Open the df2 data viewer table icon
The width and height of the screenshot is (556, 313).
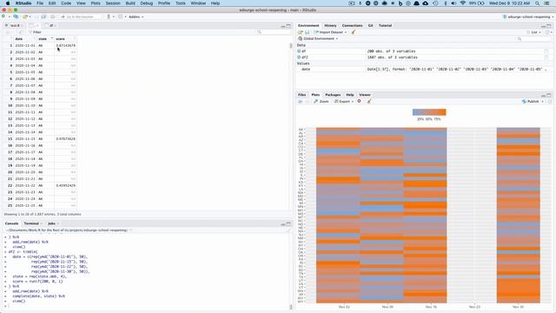pos(546,57)
